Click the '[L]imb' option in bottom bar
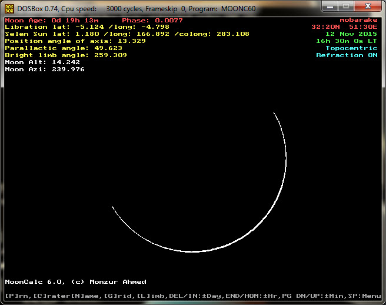The height and width of the screenshot is (305, 386). tap(151, 296)
